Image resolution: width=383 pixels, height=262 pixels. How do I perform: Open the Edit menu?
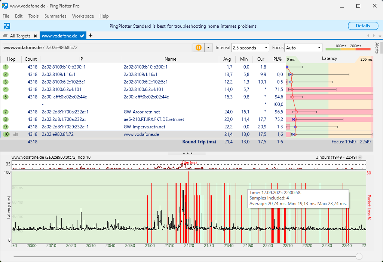[19, 16]
